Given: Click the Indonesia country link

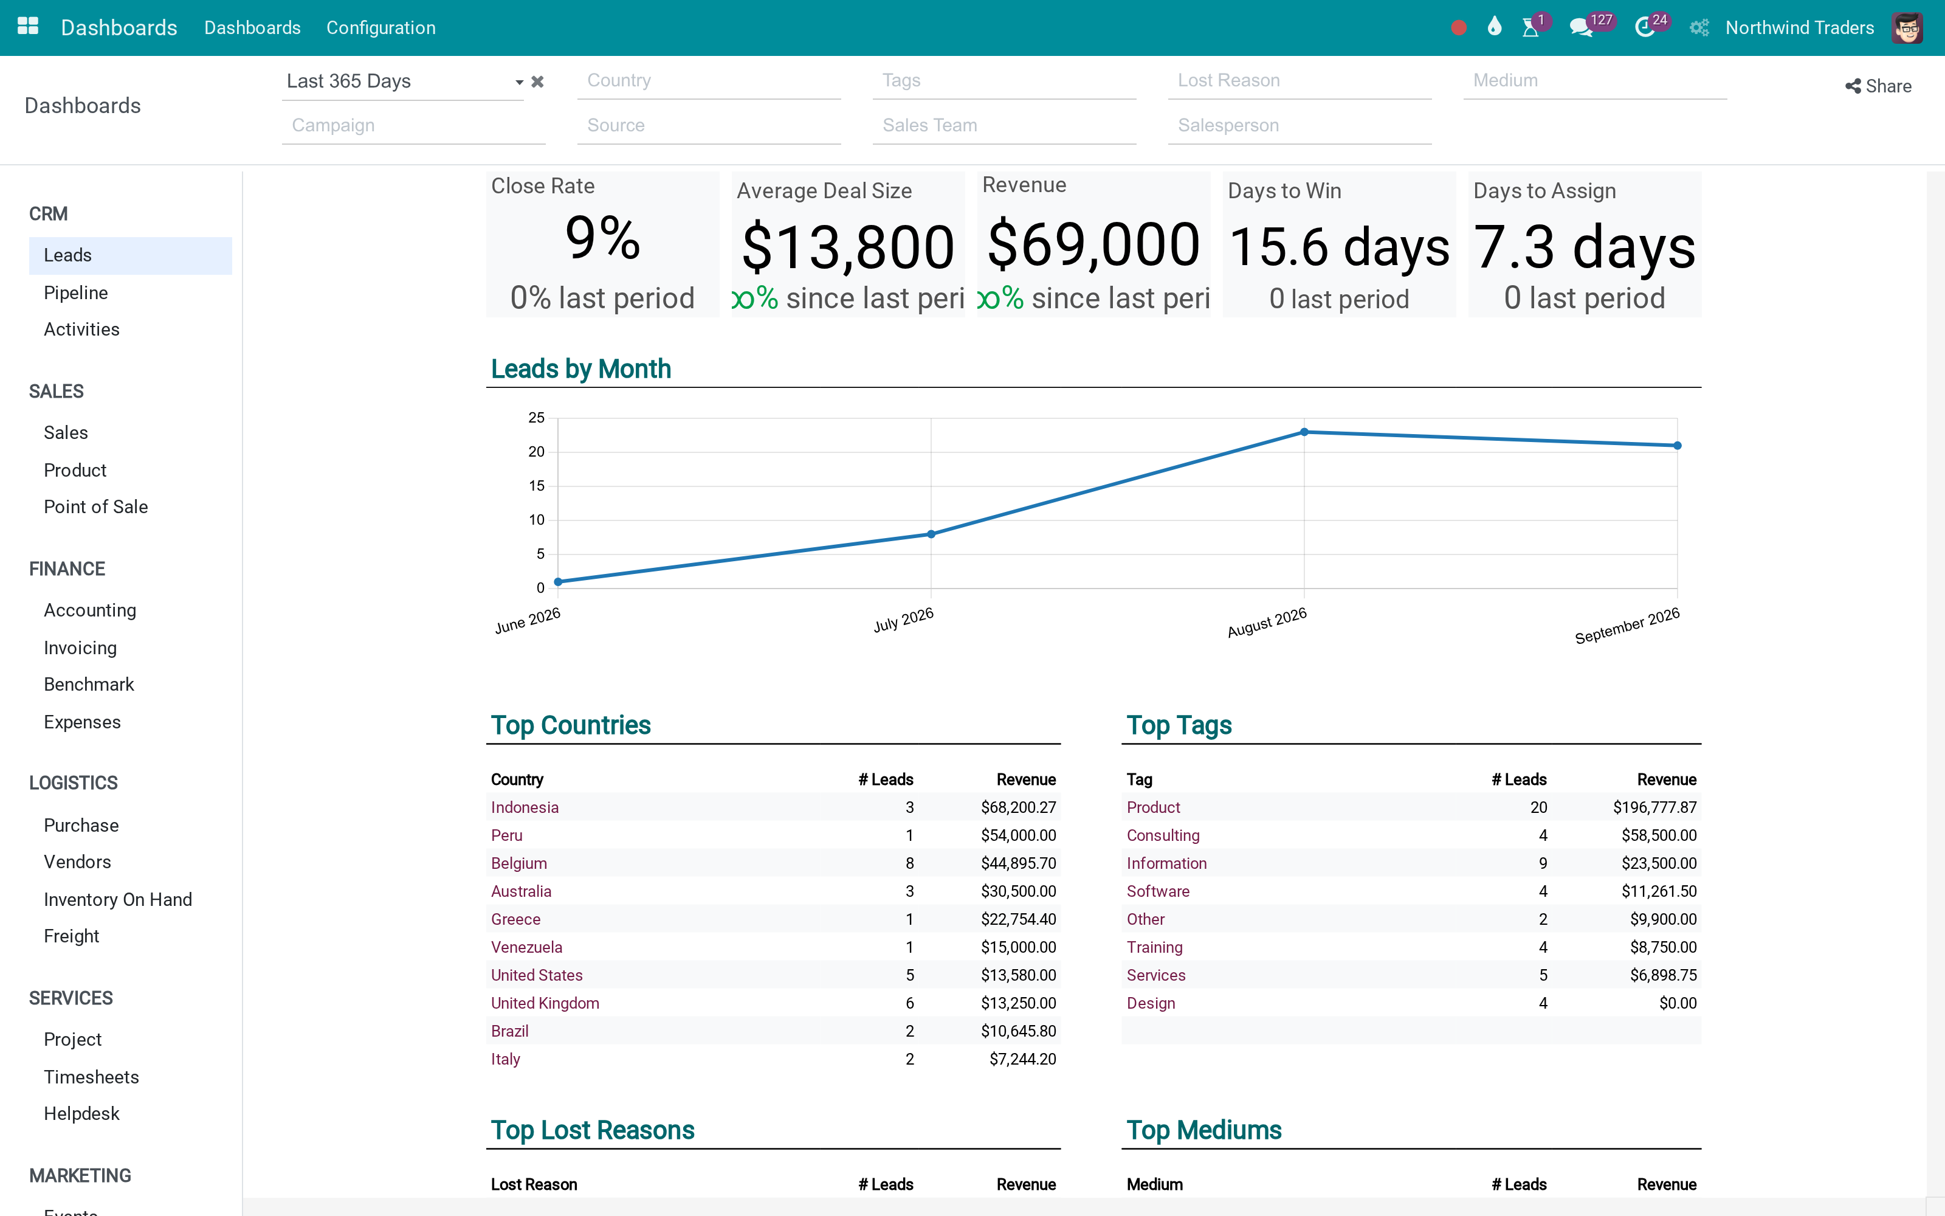Looking at the screenshot, I should click(x=525, y=807).
